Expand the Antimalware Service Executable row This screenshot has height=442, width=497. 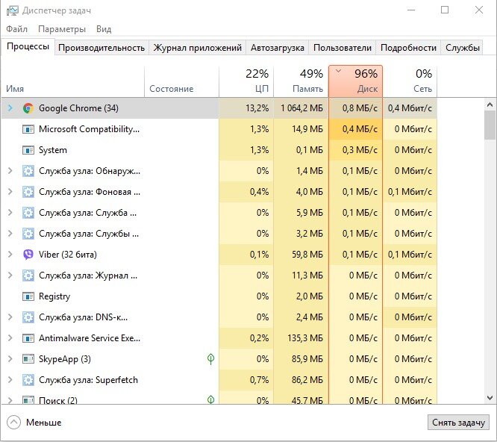point(10,338)
